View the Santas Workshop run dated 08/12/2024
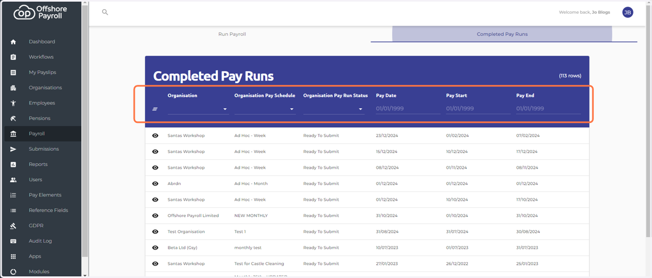This screenshot has height=278, width=652. coord(155,168)
